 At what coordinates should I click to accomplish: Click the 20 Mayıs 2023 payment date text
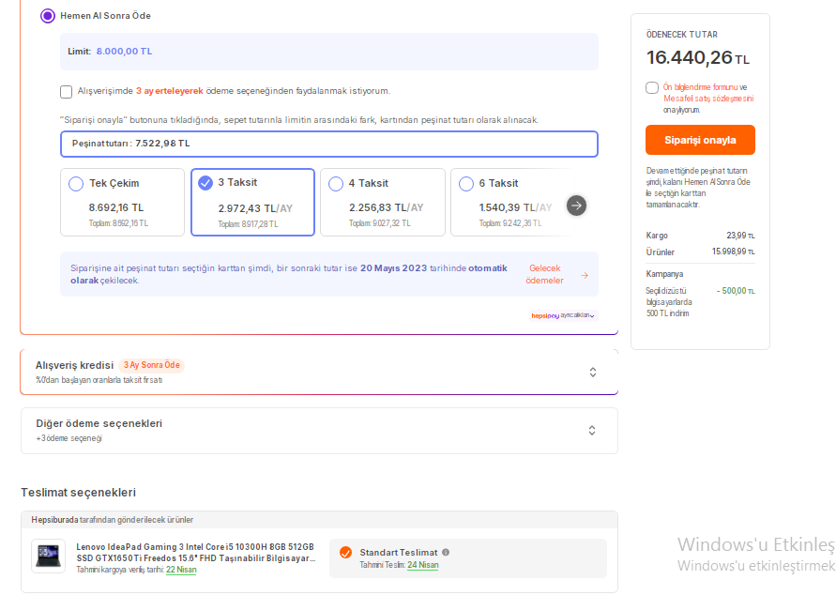[393, 268]
